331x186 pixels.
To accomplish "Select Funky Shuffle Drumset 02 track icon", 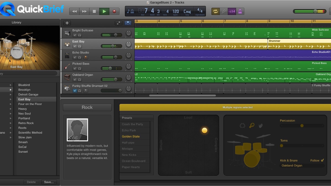I will click(67, 88).
